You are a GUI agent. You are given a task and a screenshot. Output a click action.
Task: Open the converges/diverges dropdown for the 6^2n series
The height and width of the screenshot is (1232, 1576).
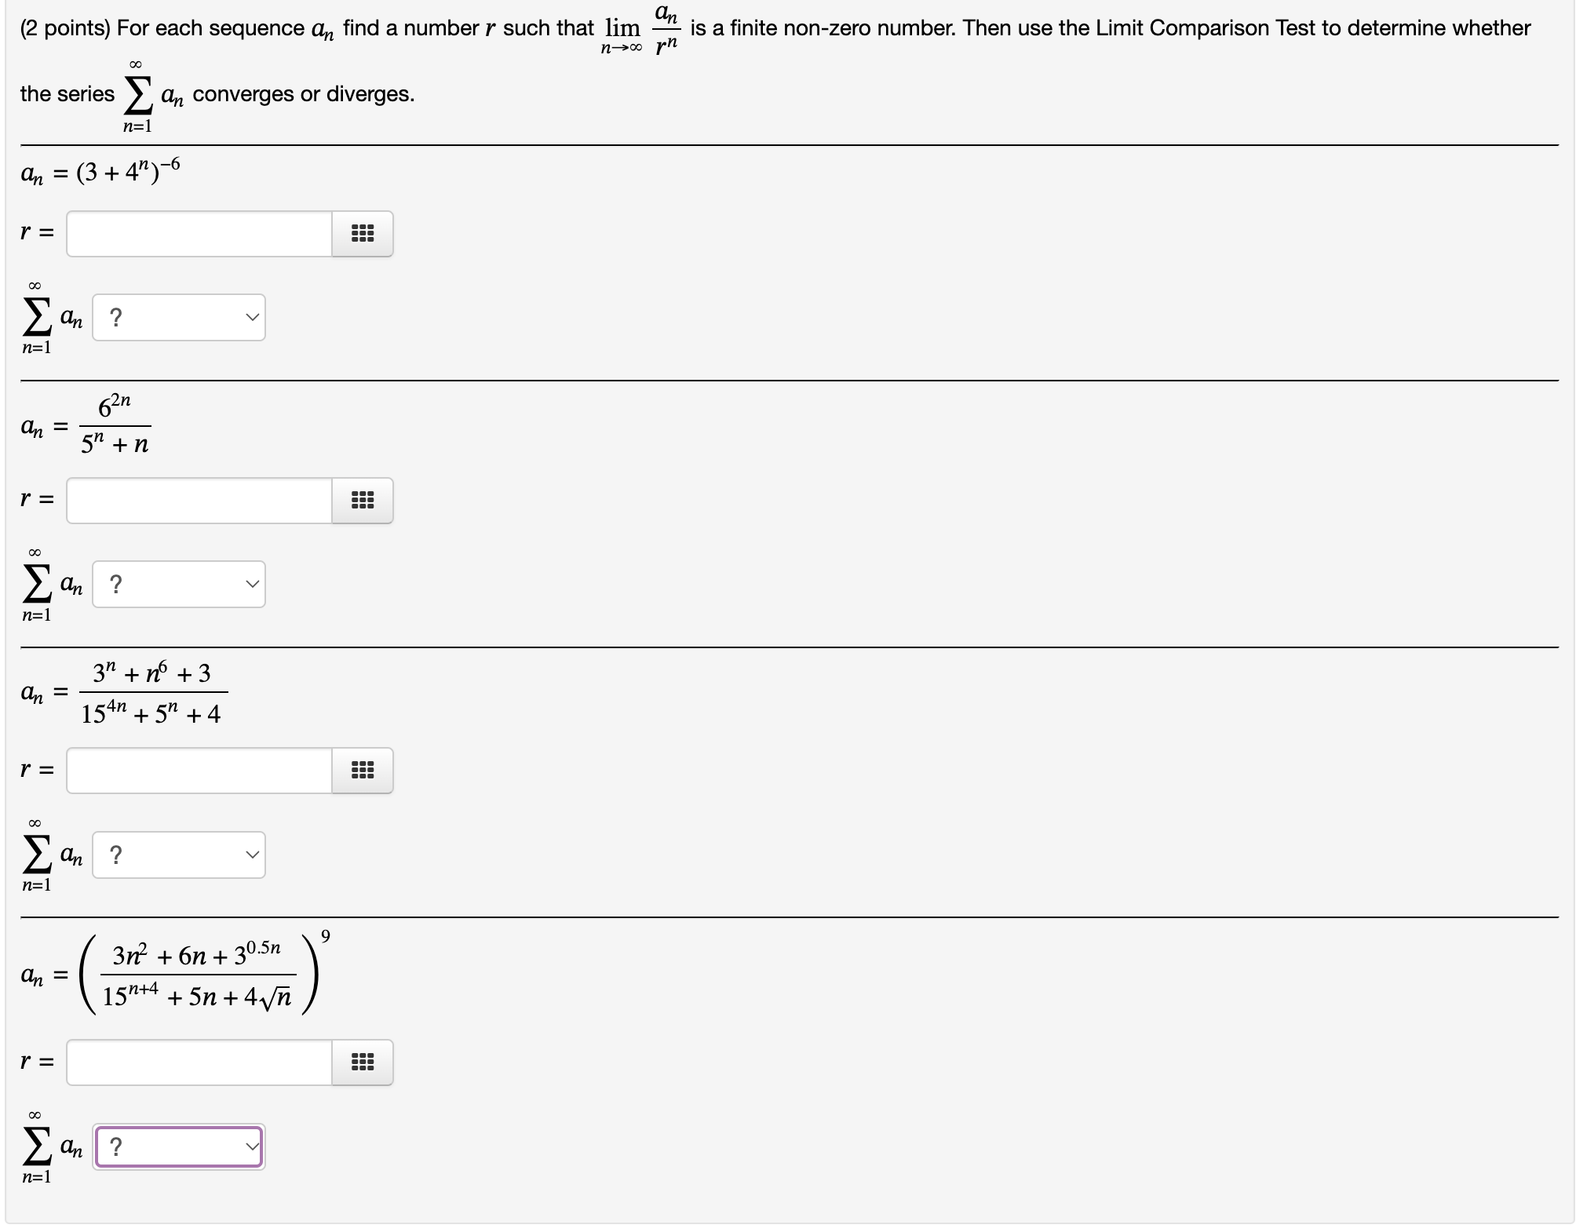point(178,584)
